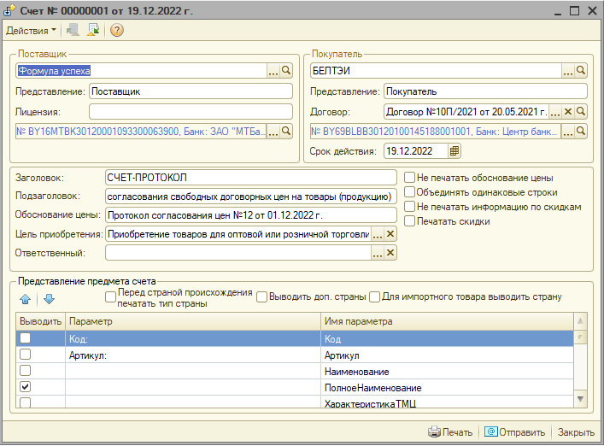Open selection for supplier bank account field
Image resolution: width=604 pixels, height=446 pixels.
point(273,132)
